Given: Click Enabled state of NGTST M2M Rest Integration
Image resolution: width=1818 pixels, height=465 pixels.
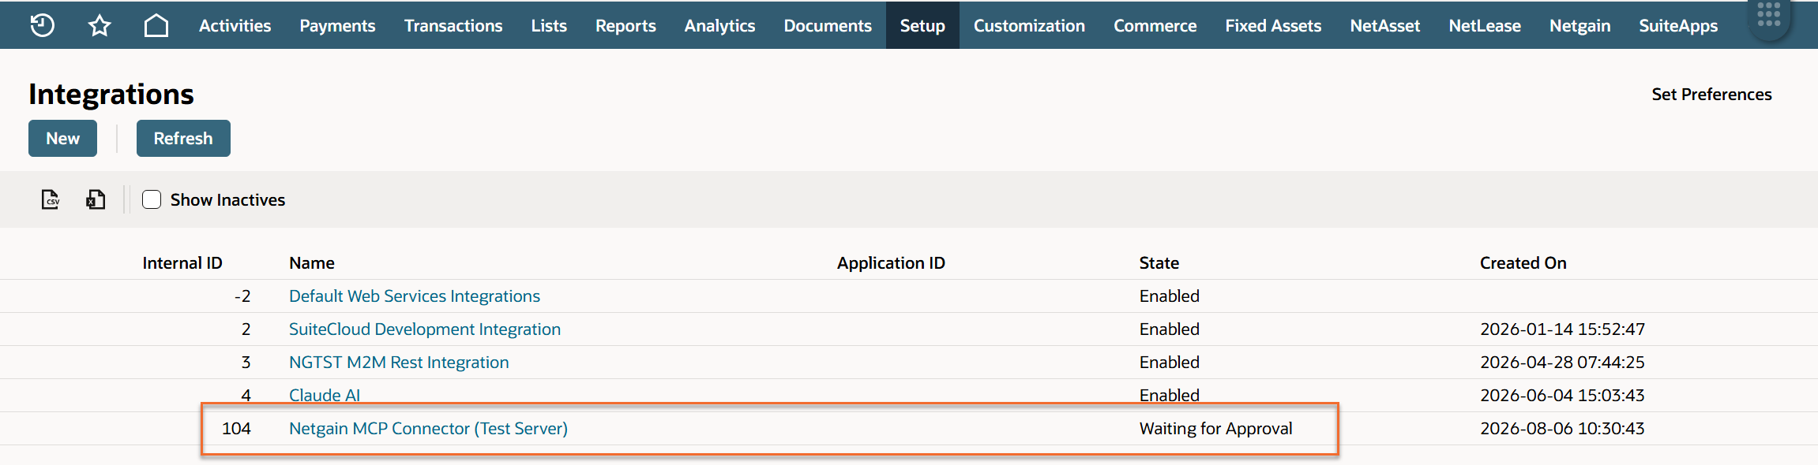Looking at the screenshot, I should tap(1169, 362).
